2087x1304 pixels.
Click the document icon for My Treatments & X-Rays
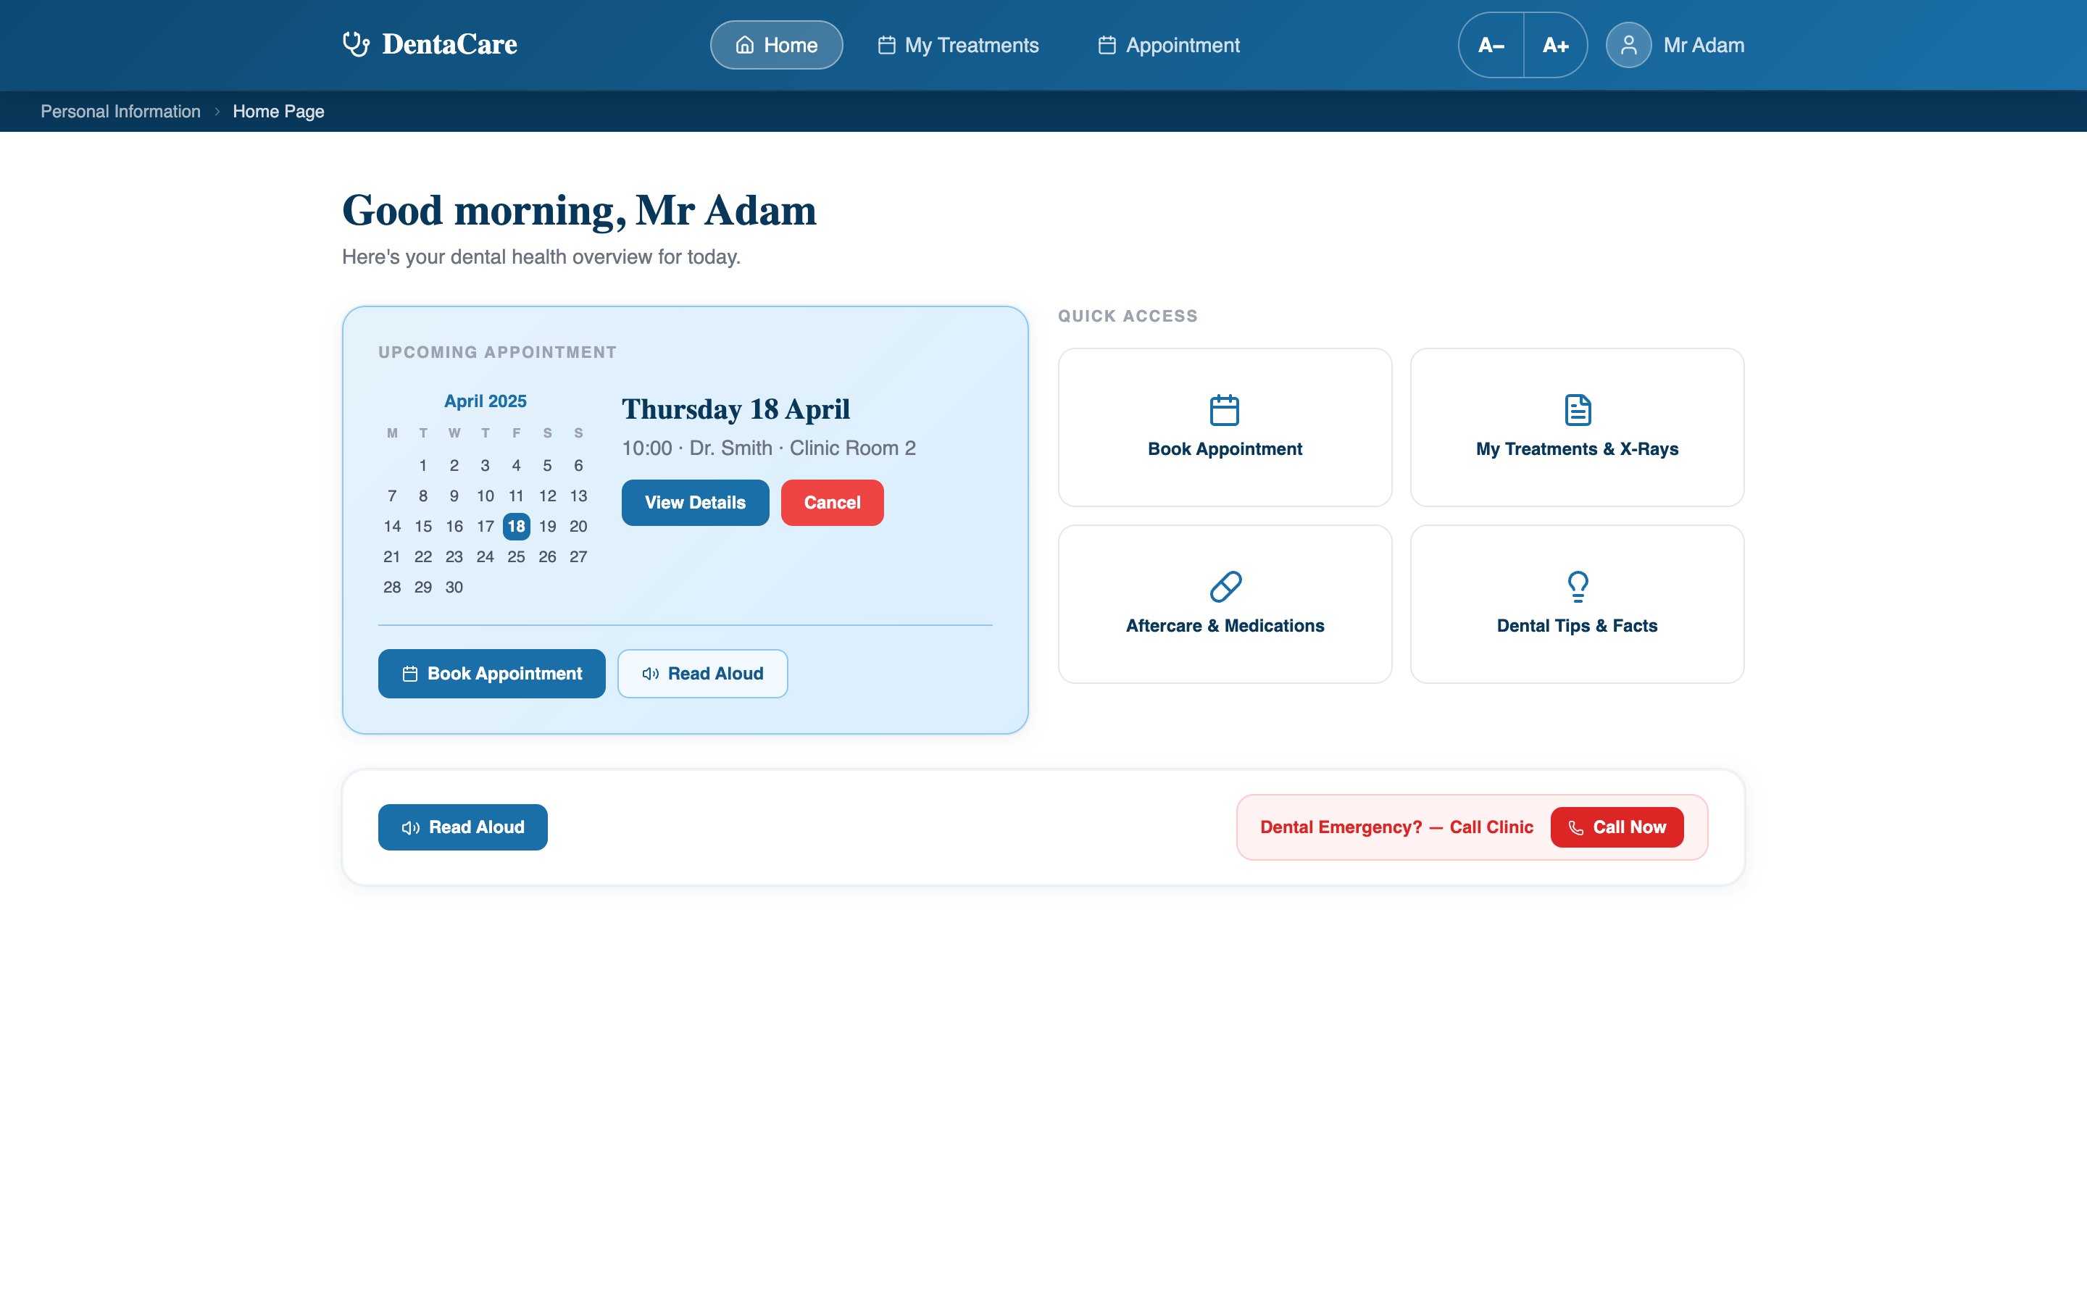1578,409
